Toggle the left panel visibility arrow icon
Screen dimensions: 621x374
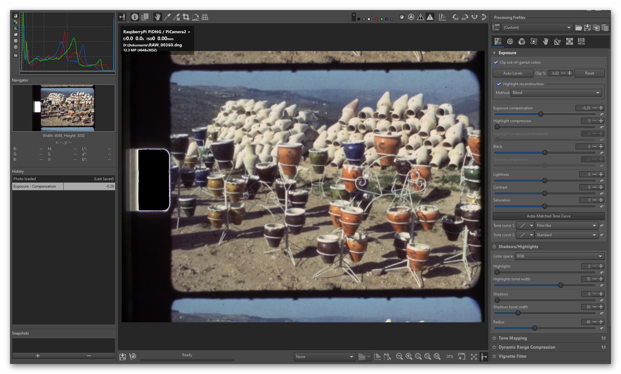click(x=122, y=17)
